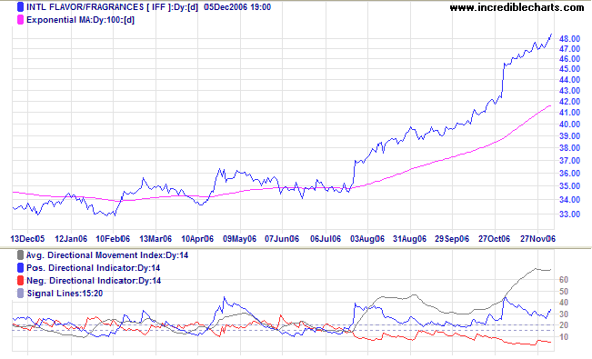Click the red Neg. Directional Indicator swatch
This screenshot has width=592, height=359.
click(x=20, y=281)
